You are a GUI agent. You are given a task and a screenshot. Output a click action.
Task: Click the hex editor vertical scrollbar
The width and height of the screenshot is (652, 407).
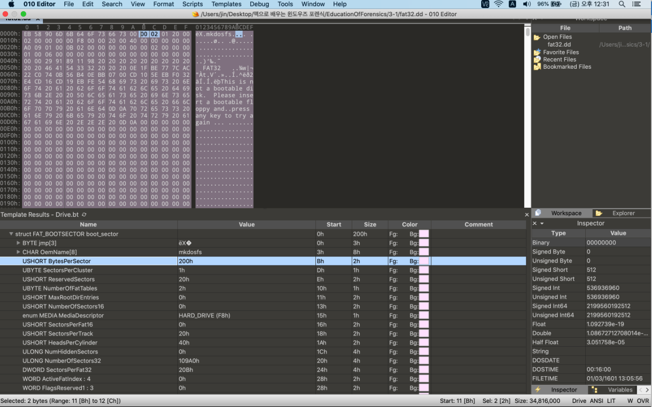[528, 116]
